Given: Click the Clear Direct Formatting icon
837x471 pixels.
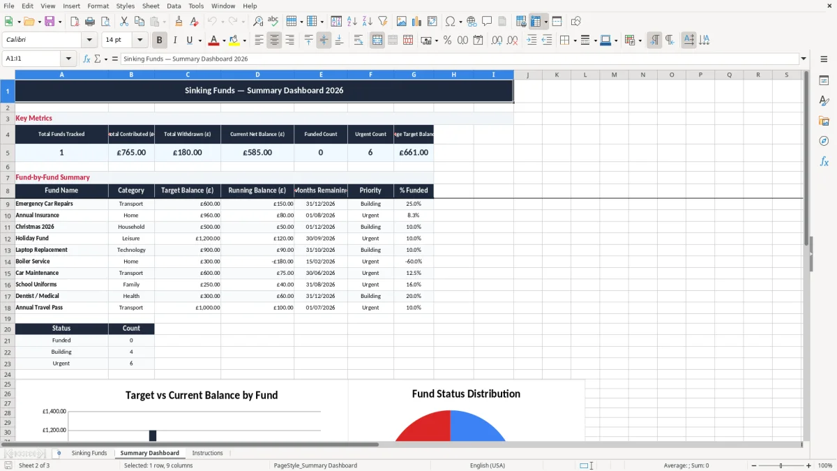Looking at the screenshot, I should [x=193, y=22].
